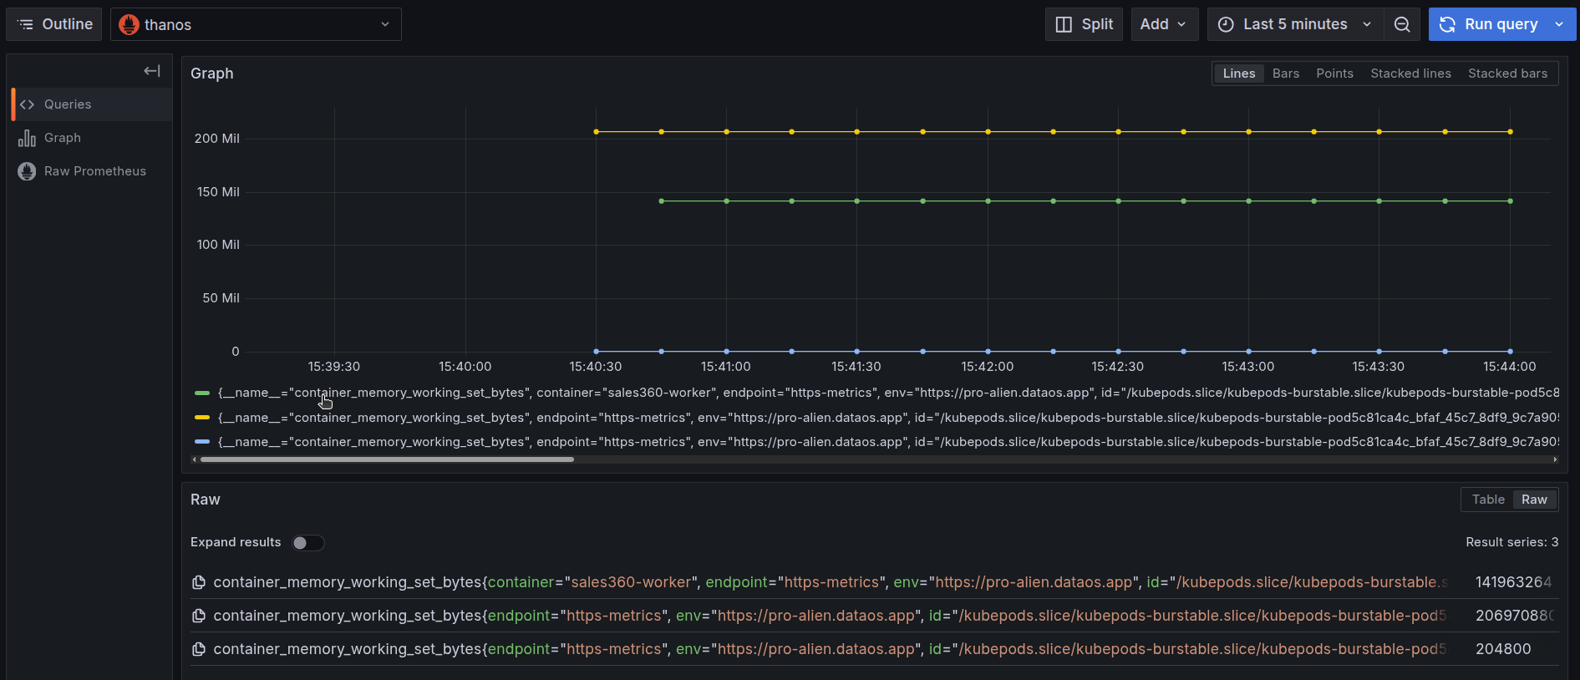The width and height of the screenshot is (1580, 680).
Task: Expand the Run query options arrow
Action: coord(1559,24)
